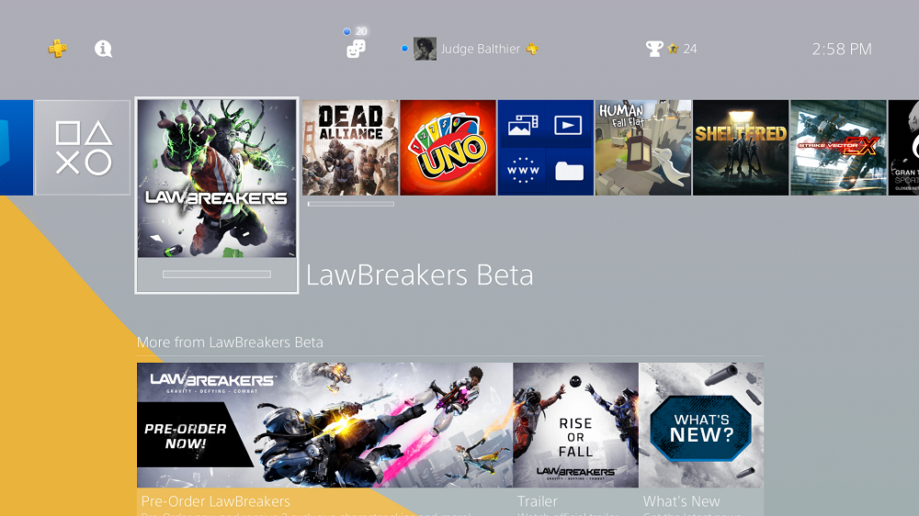Click the Dead Alliance download progress bar

click(351, 204)
